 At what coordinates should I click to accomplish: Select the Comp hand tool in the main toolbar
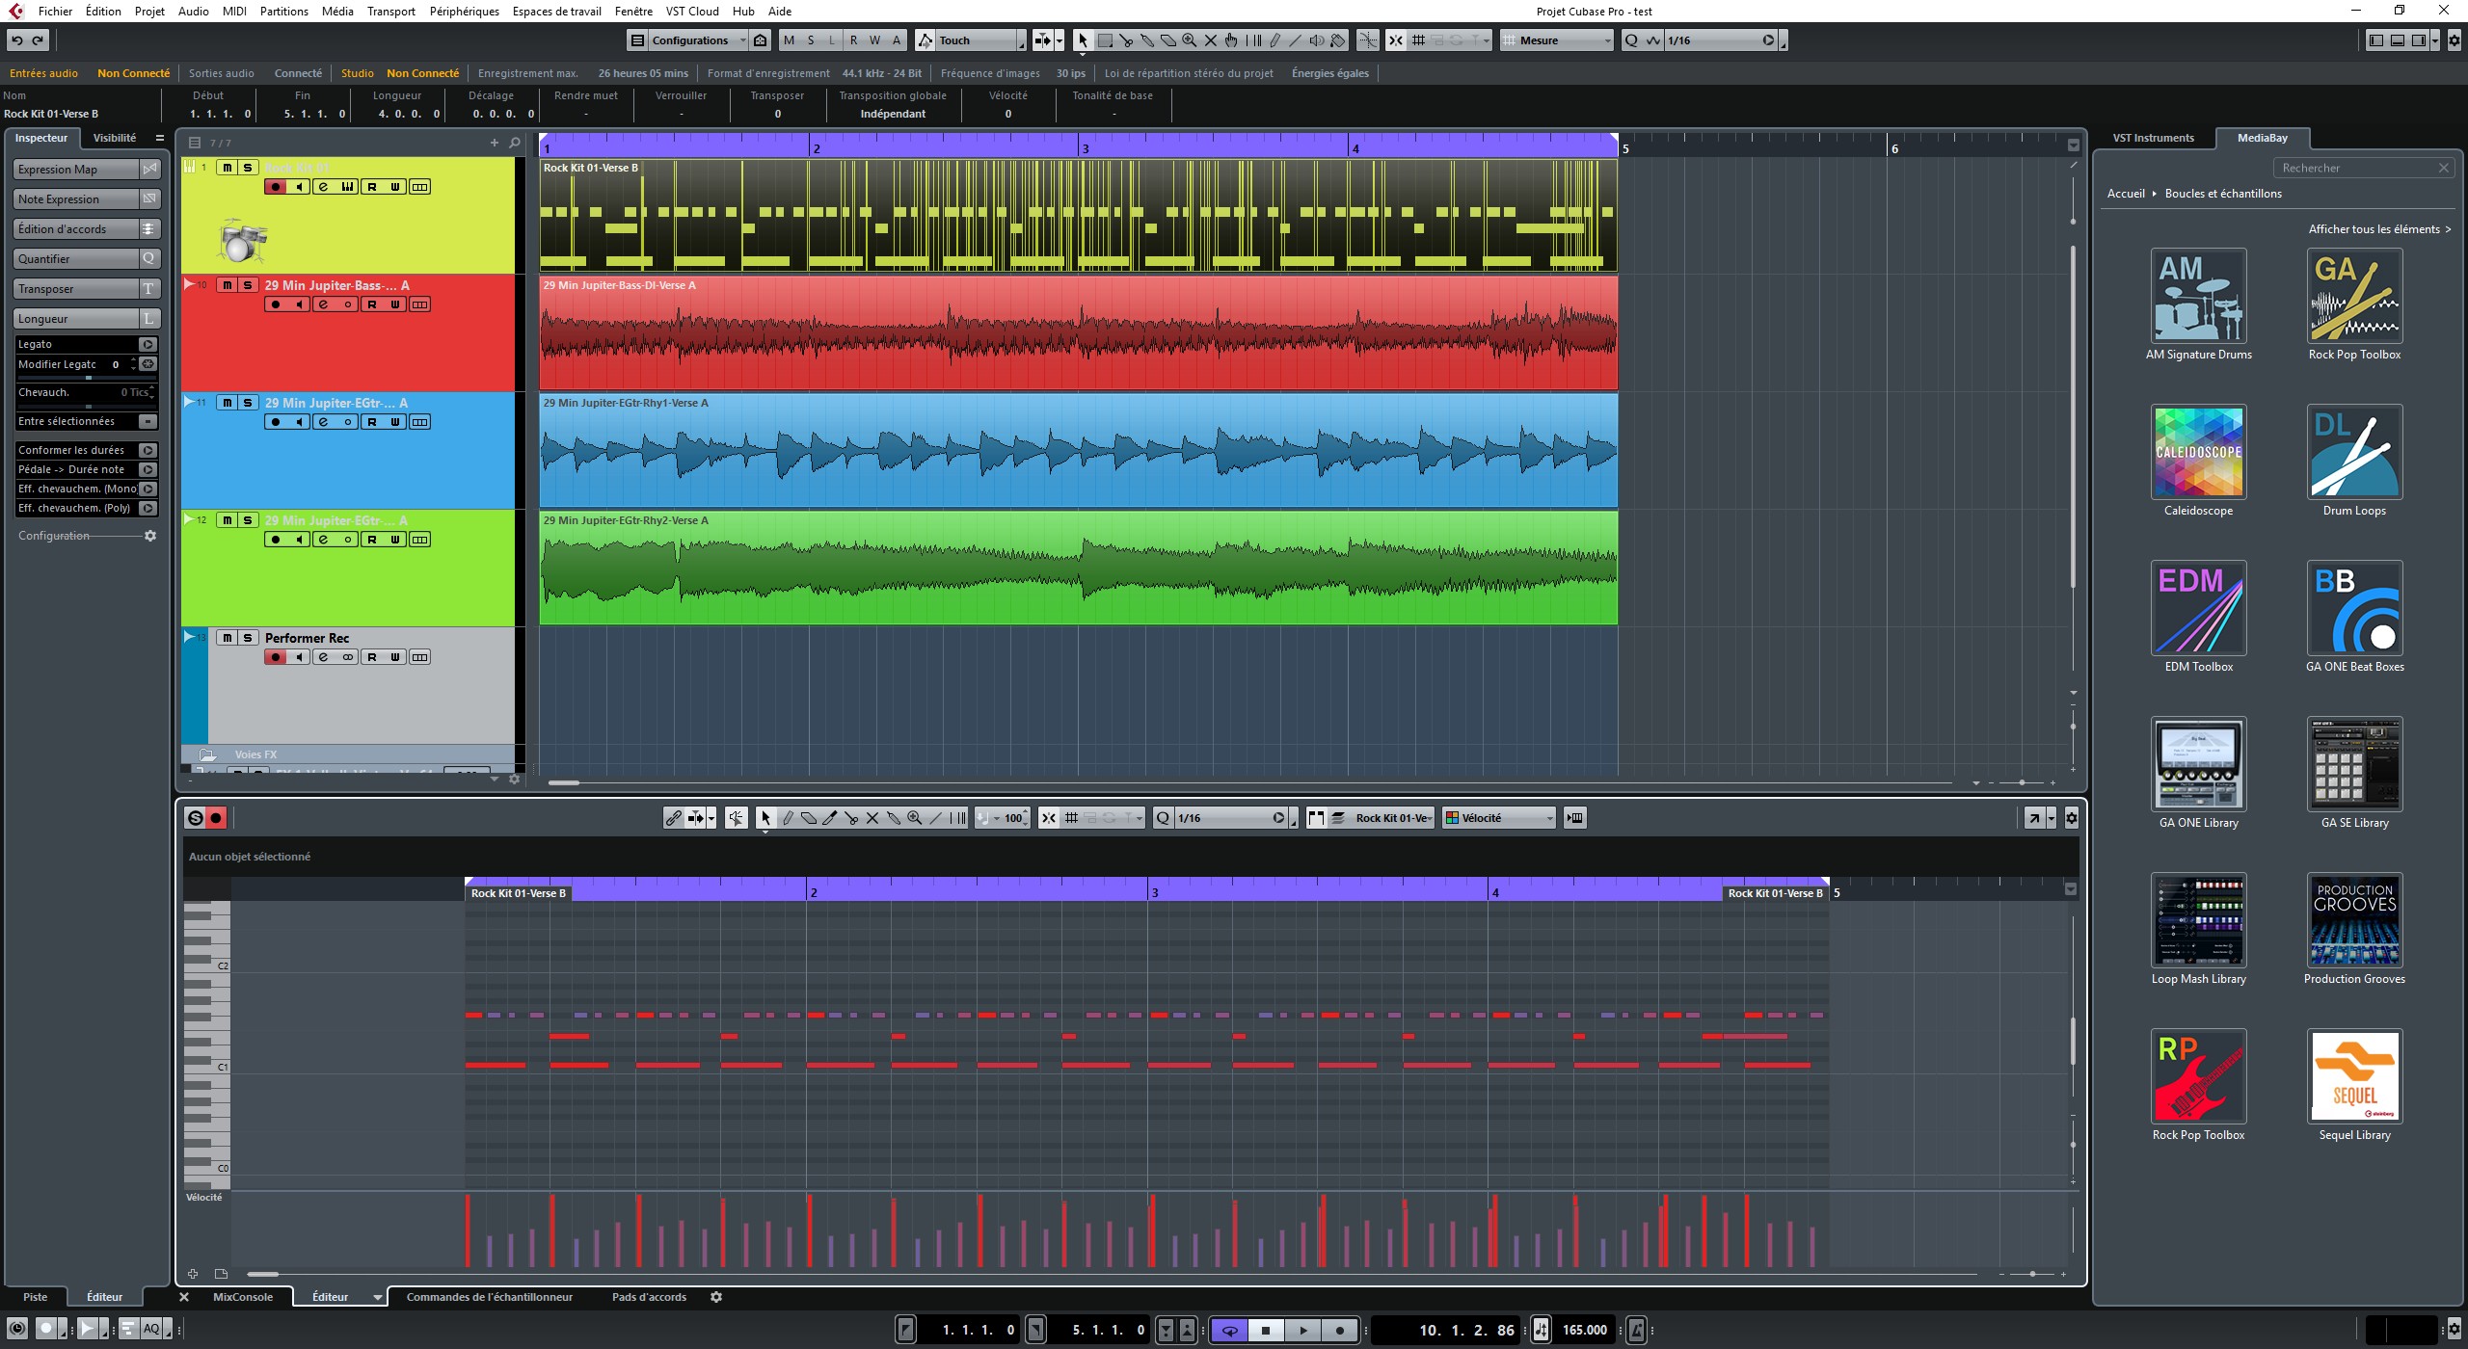(x=1232, y=40)
